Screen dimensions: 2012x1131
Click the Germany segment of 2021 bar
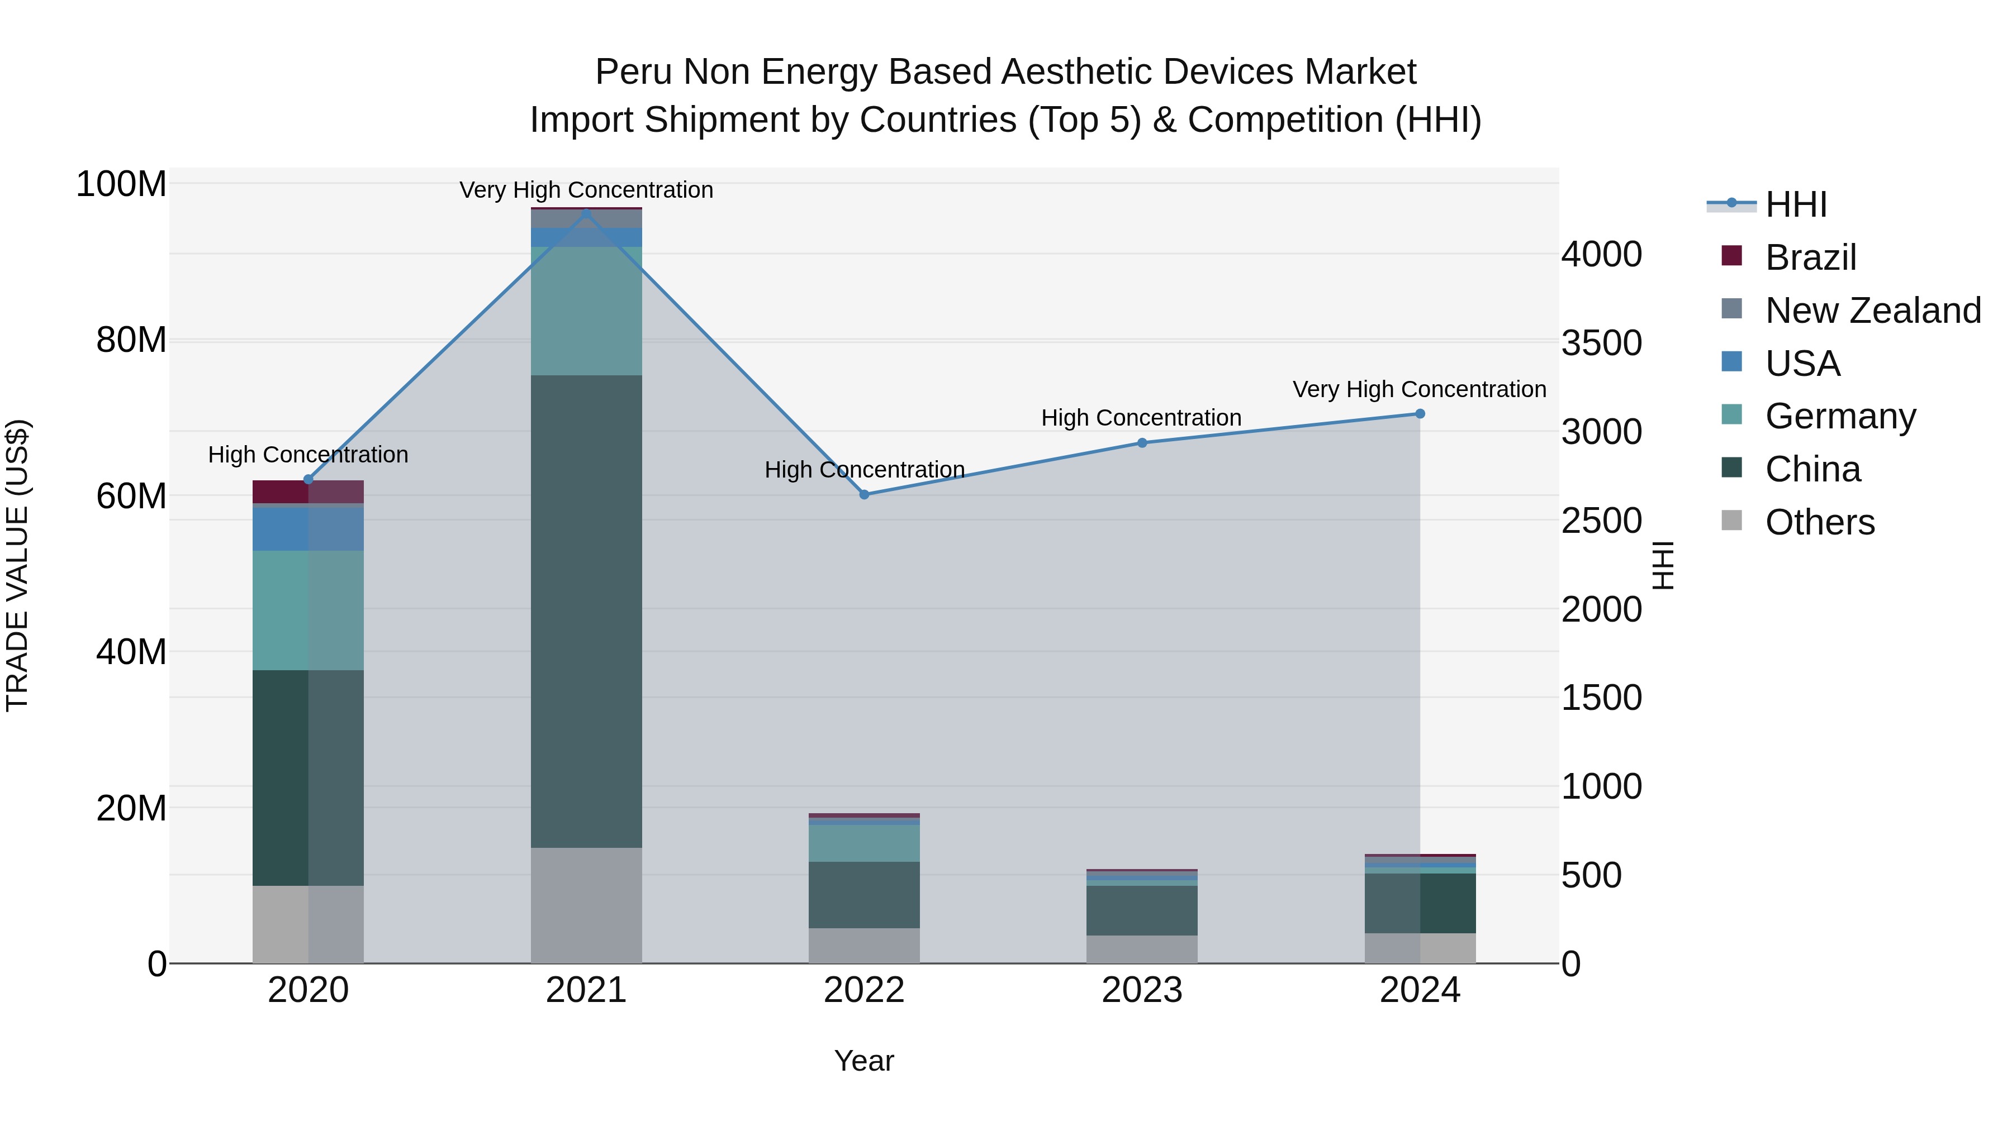tap(587, 312)
